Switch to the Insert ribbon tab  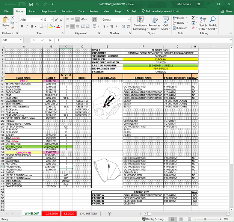pos(32,11)
